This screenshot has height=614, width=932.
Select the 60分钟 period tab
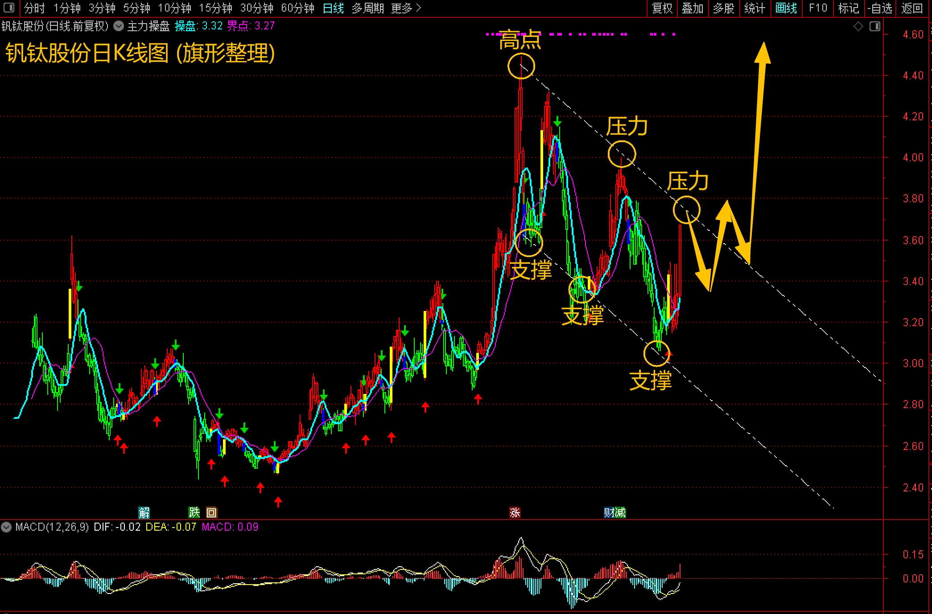(x=297, y=8)
